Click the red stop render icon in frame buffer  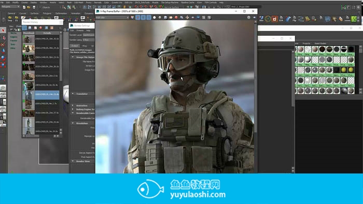tap(176, 17)
